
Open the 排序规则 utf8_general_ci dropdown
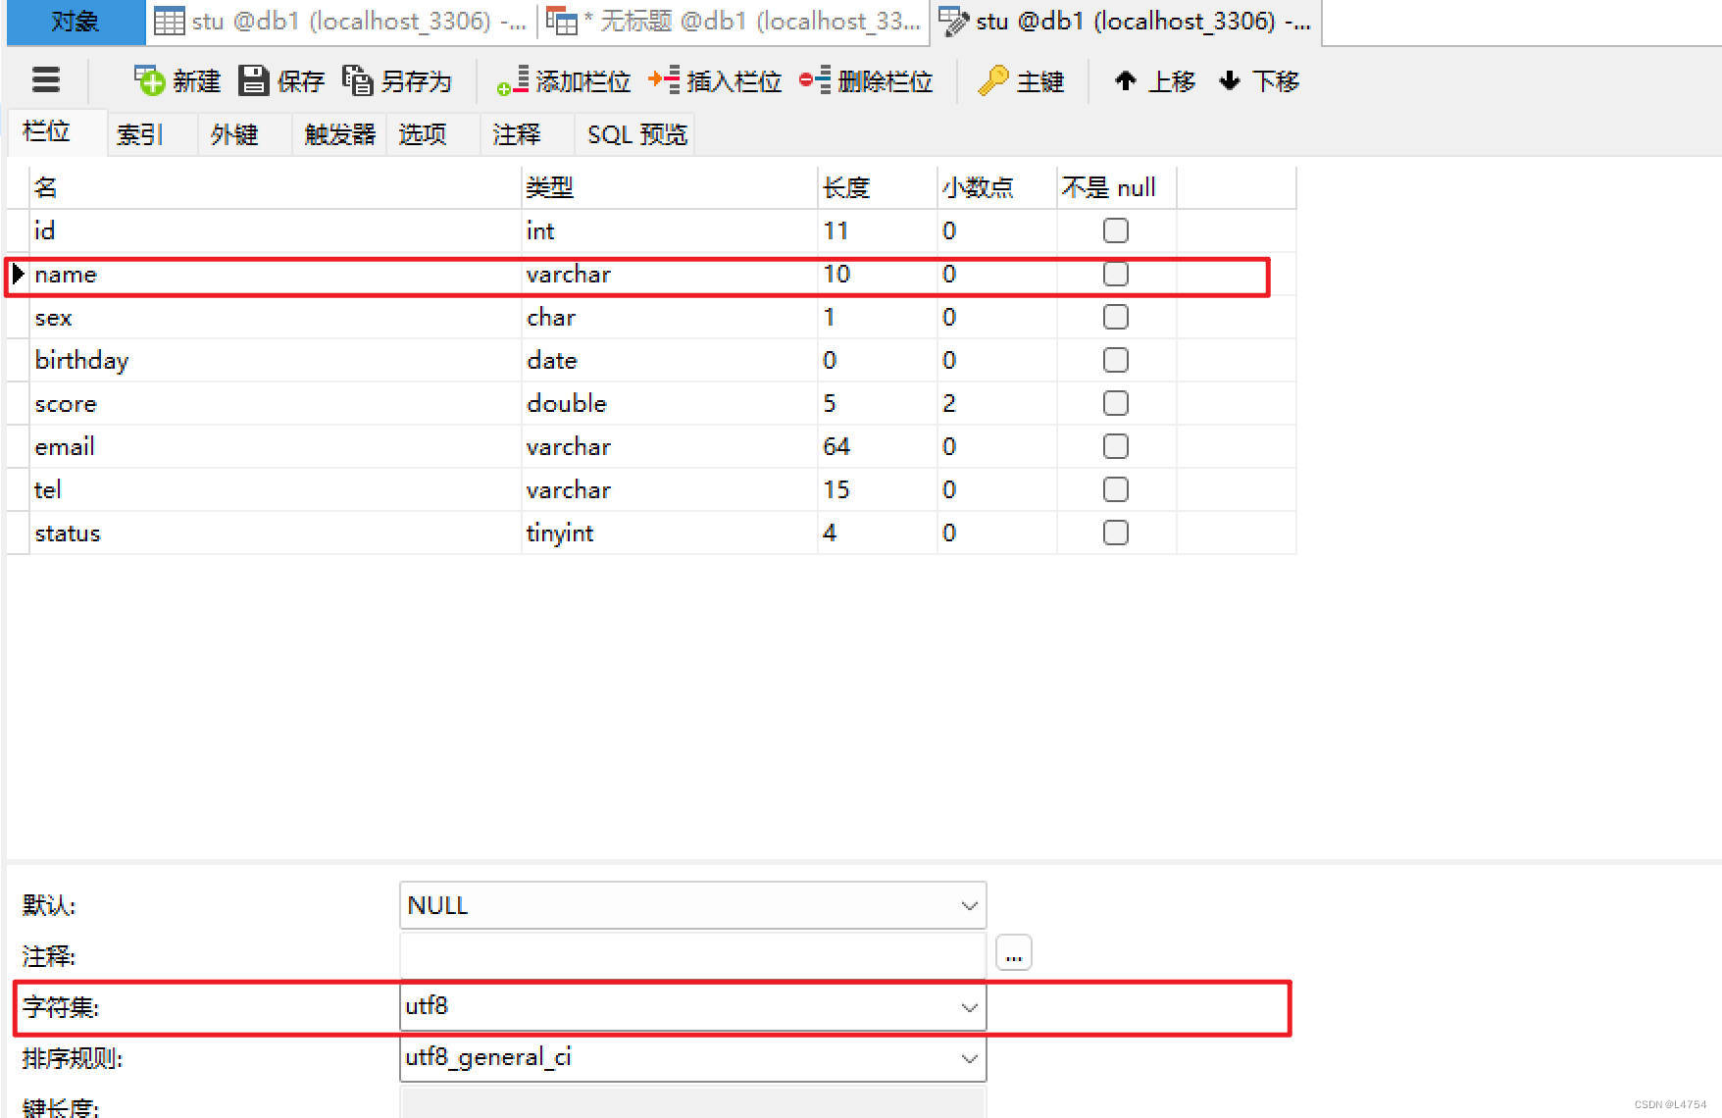[x=969, y=1058]
